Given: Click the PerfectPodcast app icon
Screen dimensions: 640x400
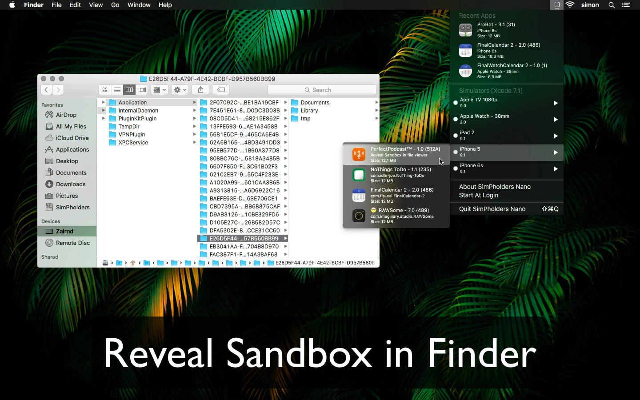Looking at the screenshot, I should (359, 155).
